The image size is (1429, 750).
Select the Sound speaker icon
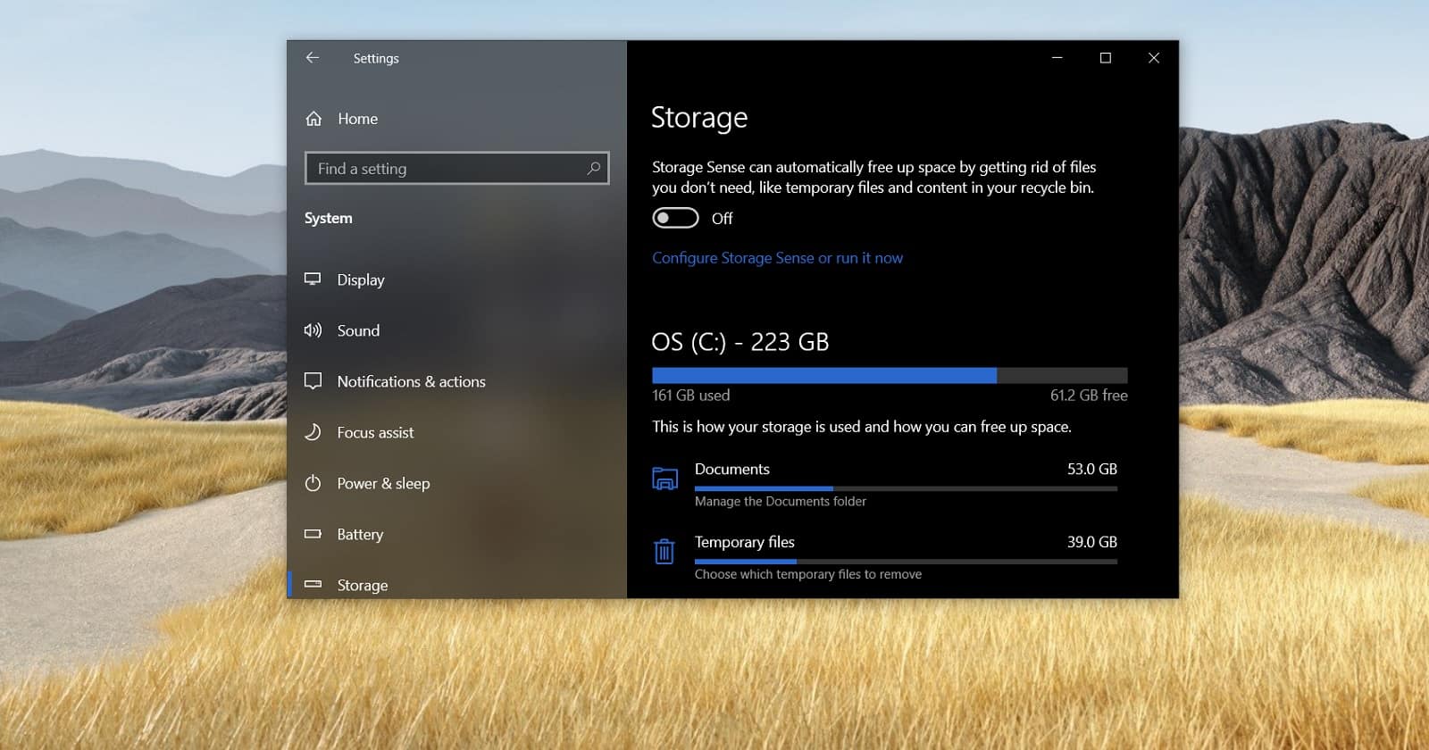(x=313, y=330)
